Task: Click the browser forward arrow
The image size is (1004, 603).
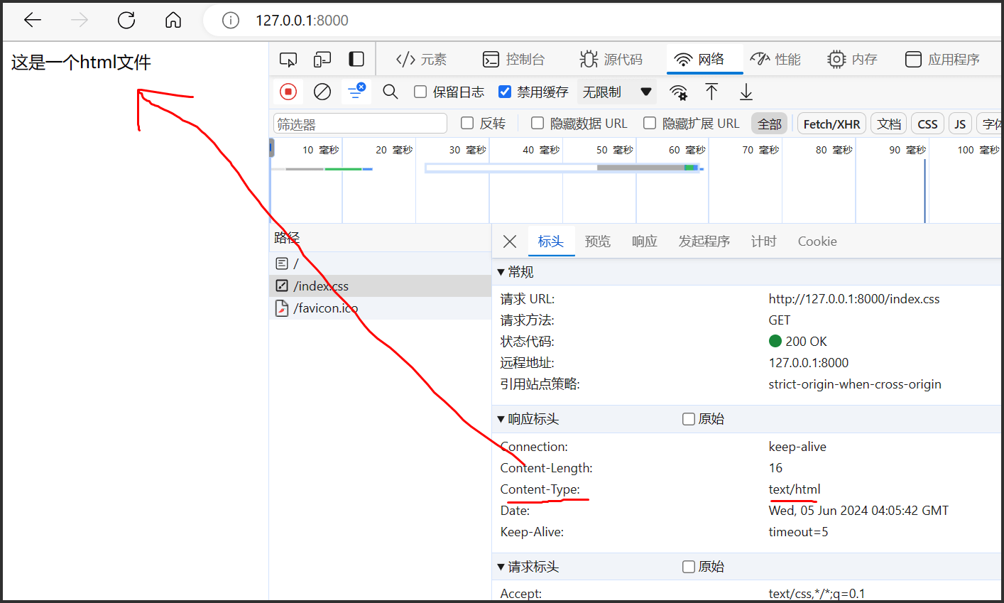Action: point(80,20)
